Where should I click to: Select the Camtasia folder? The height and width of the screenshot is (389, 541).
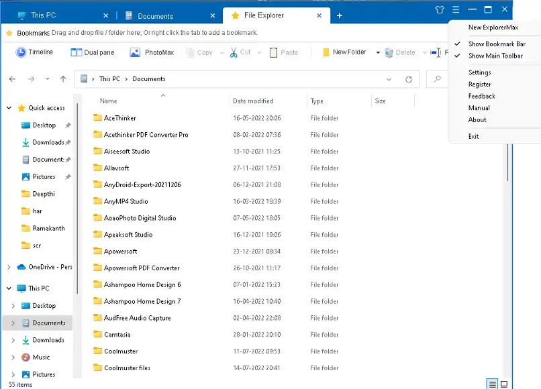(x=116, y=335)
